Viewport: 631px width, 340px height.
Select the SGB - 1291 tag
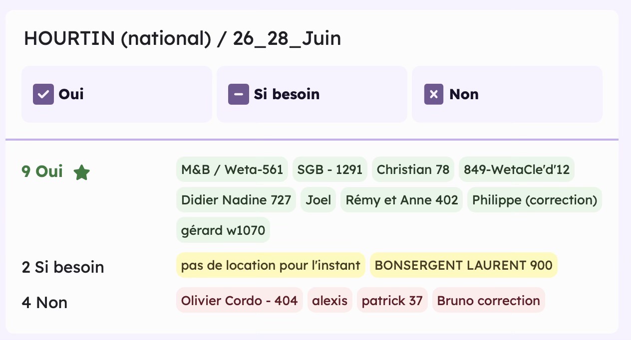coord(330,170)
